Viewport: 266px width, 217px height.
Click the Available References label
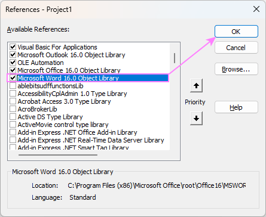[x=38, y=29]
